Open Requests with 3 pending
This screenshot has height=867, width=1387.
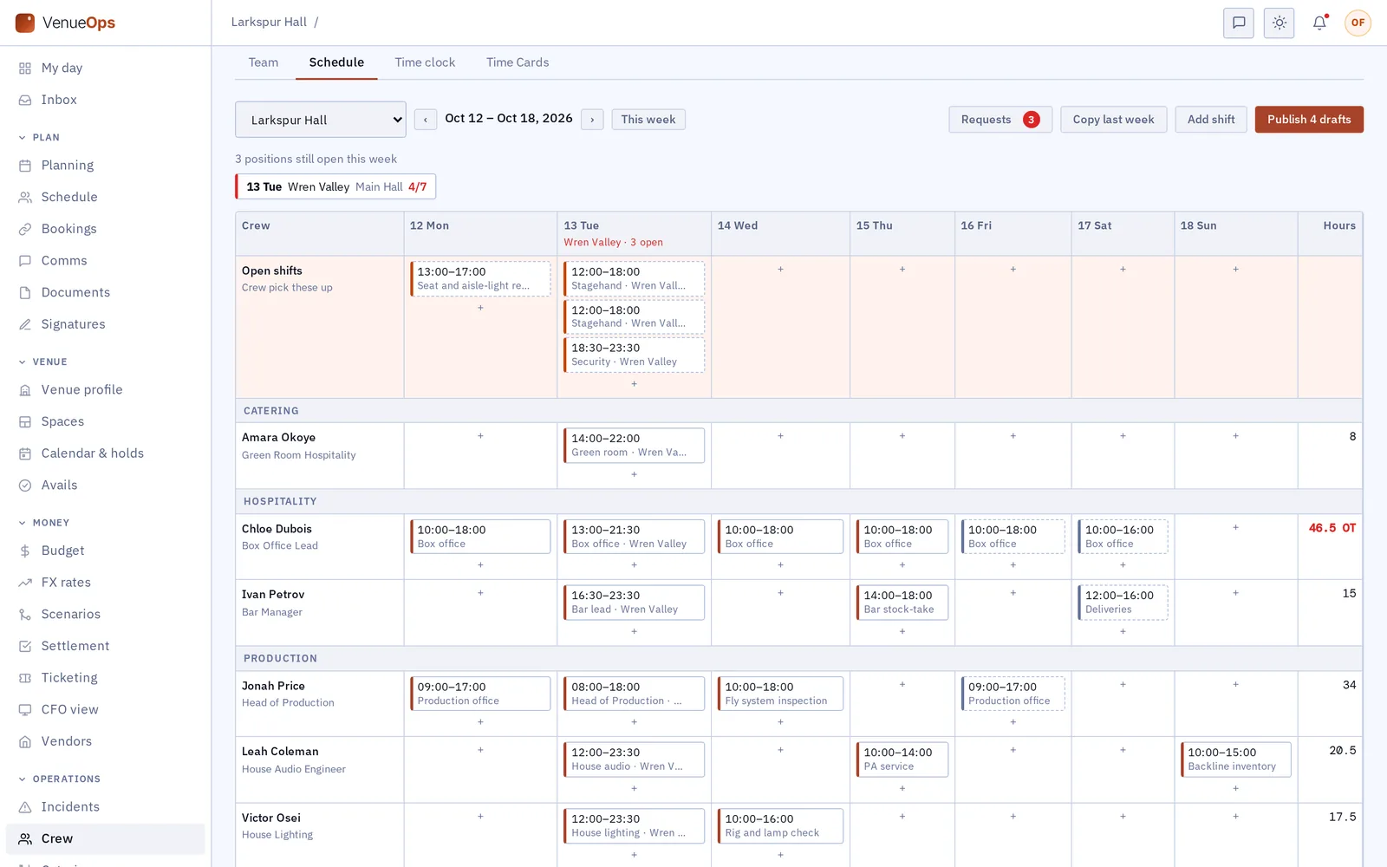[1000, 120]
